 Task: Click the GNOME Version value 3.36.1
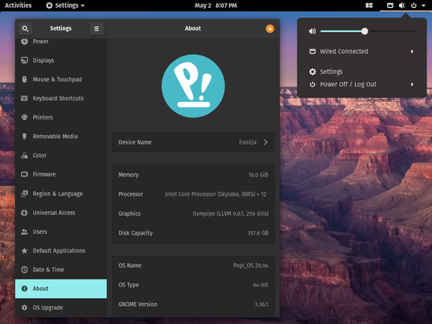pyautogui.click(x=262, y=304)
